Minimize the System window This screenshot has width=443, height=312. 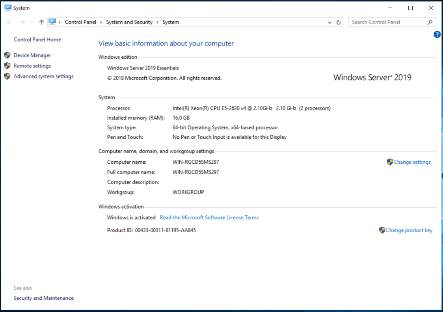(390, 8)
